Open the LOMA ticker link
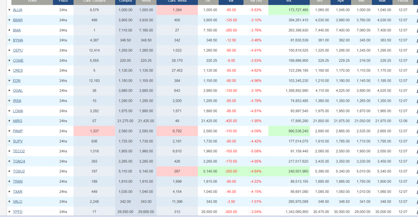 click(x=18, y=111)
